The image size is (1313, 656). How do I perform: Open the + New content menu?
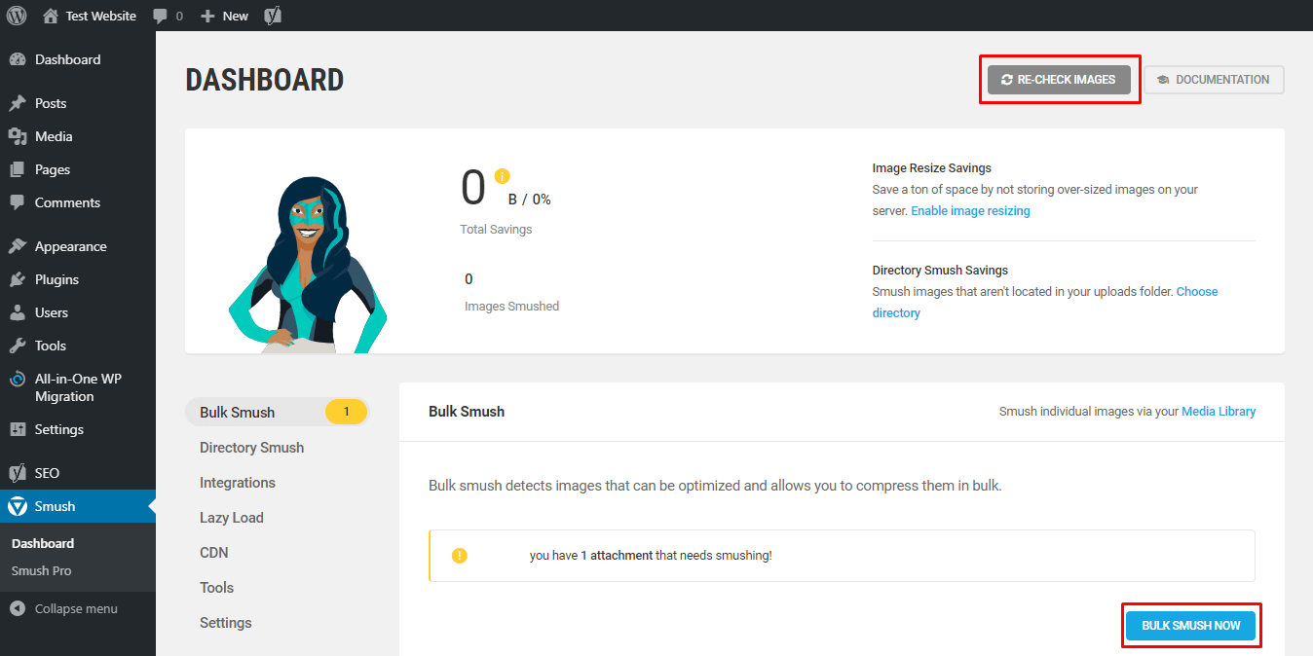[x=224, y=16]
